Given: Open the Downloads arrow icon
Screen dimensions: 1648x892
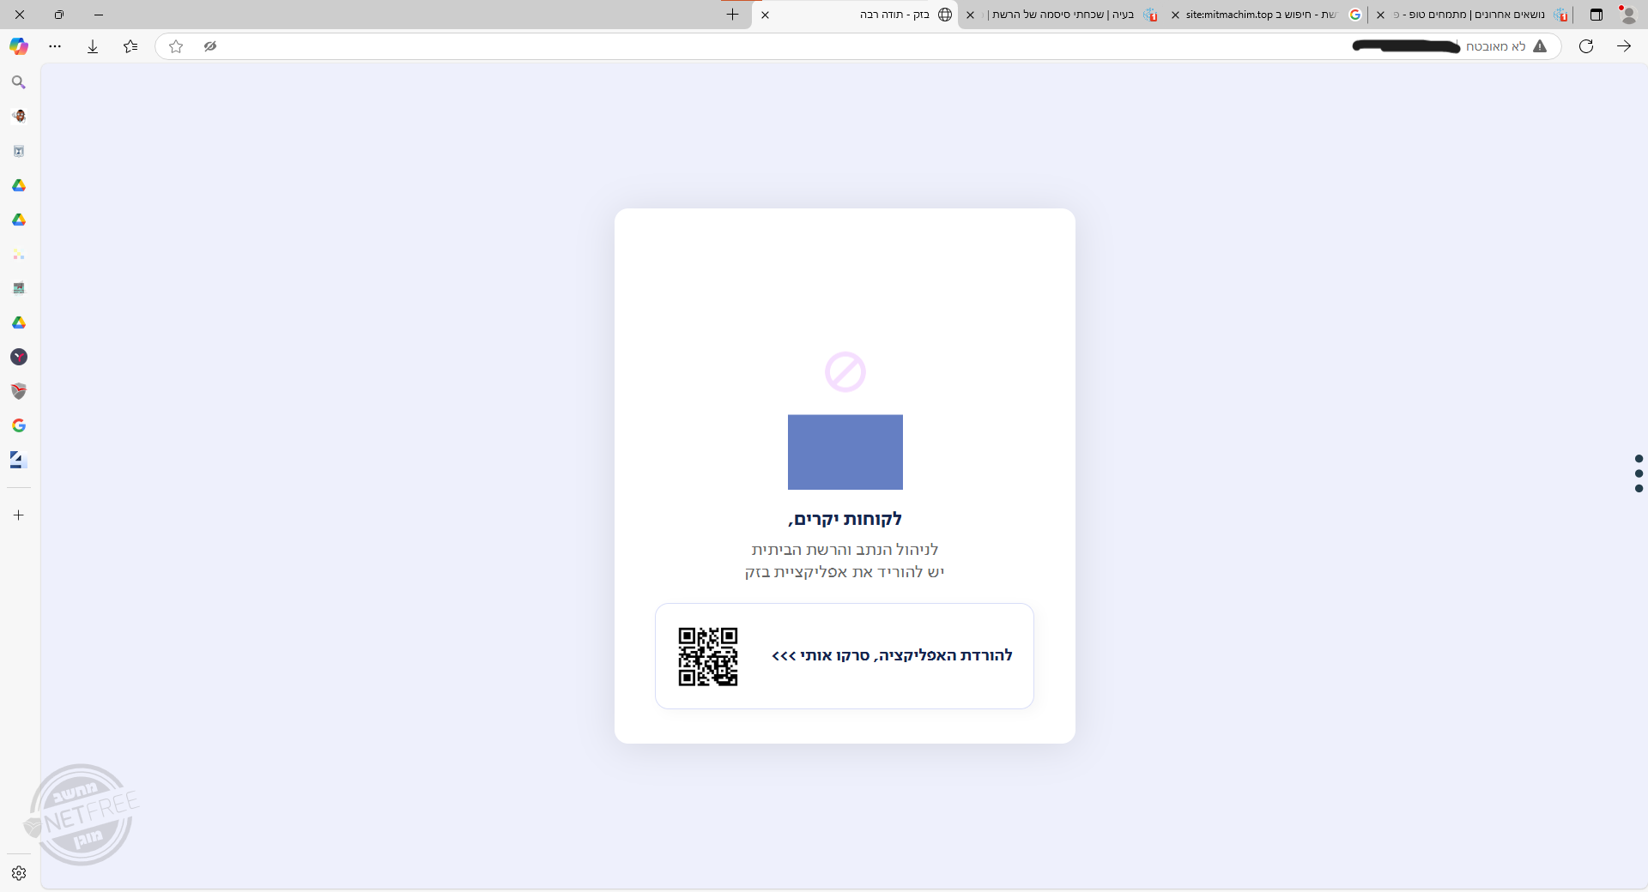Looking at the screenshot, I should (x=93, y=46).
